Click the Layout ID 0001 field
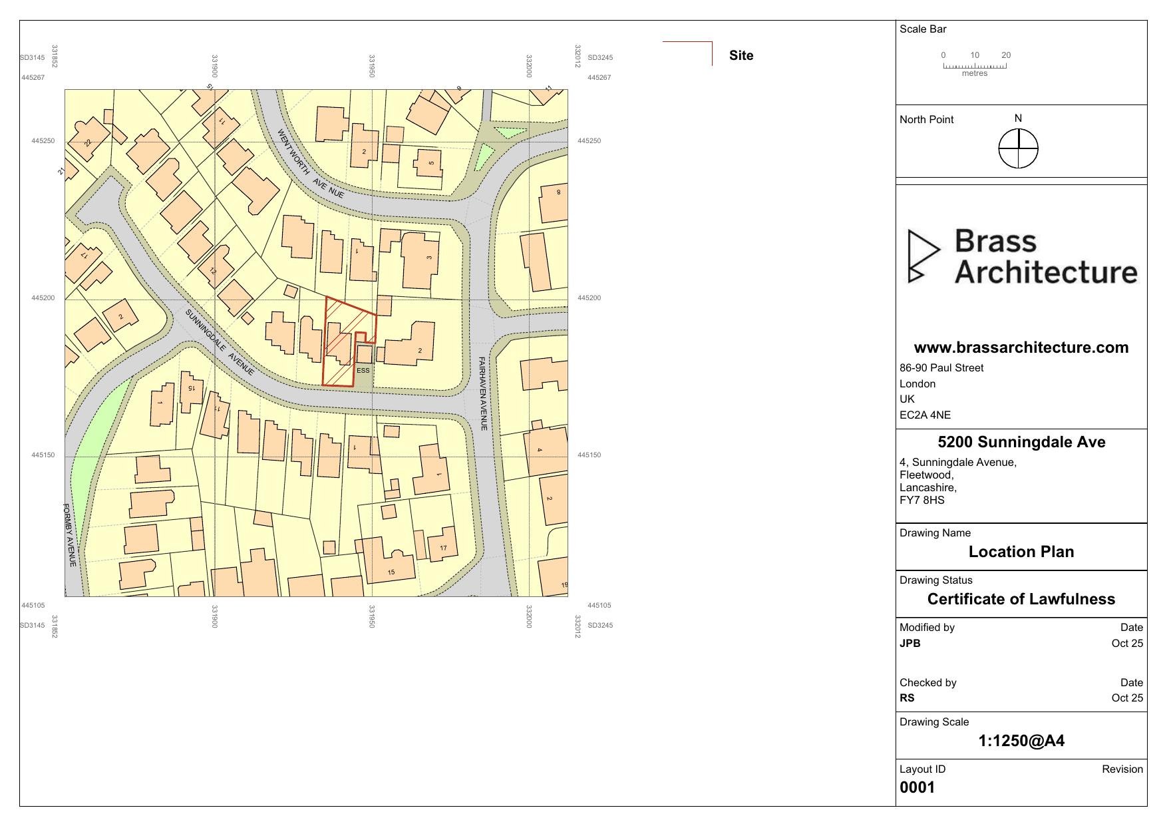The image size is (1167, 826). pyautogui.click(x=917, y=787)
